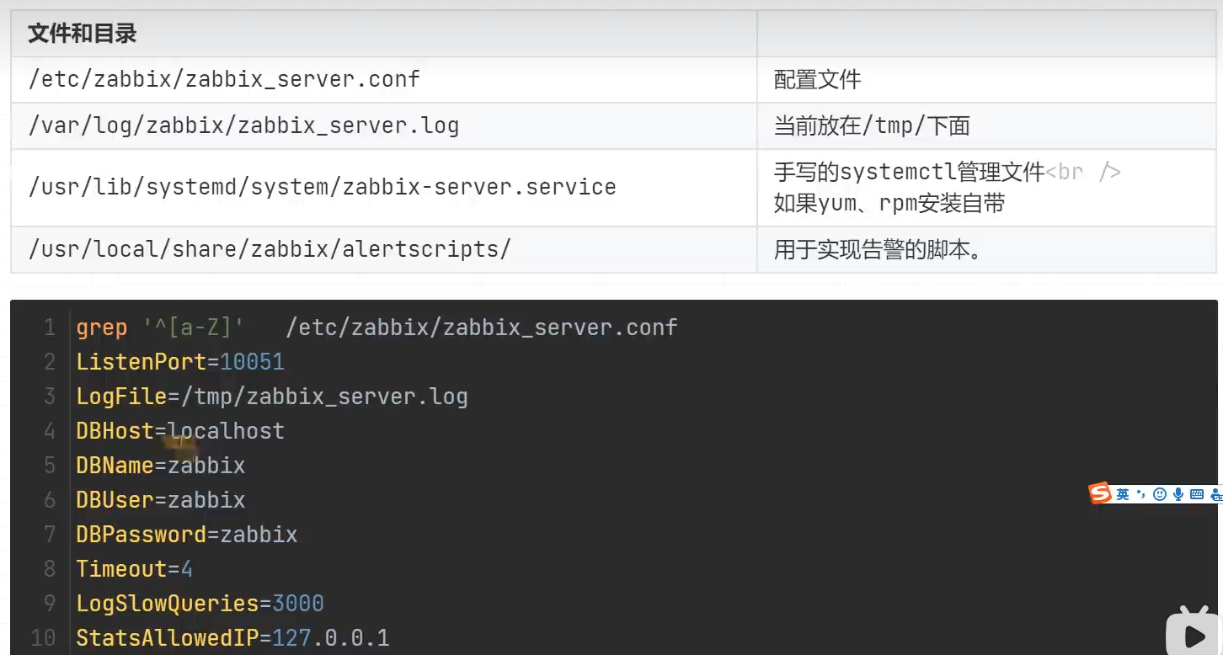This screenshot has width=1223, height=655.
Task: Open the soft keyboard icon
Action: 1197,494
